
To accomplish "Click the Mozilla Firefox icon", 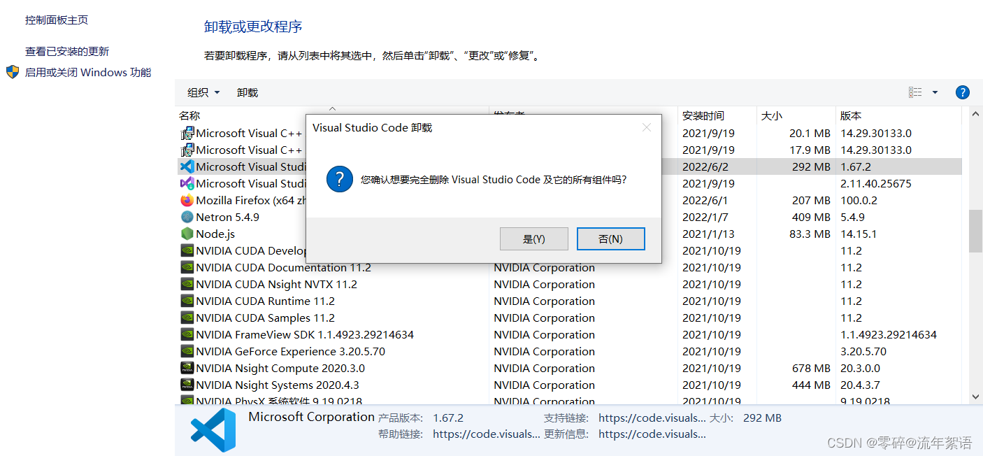I will pyautogui.click(x=187, y=200).
